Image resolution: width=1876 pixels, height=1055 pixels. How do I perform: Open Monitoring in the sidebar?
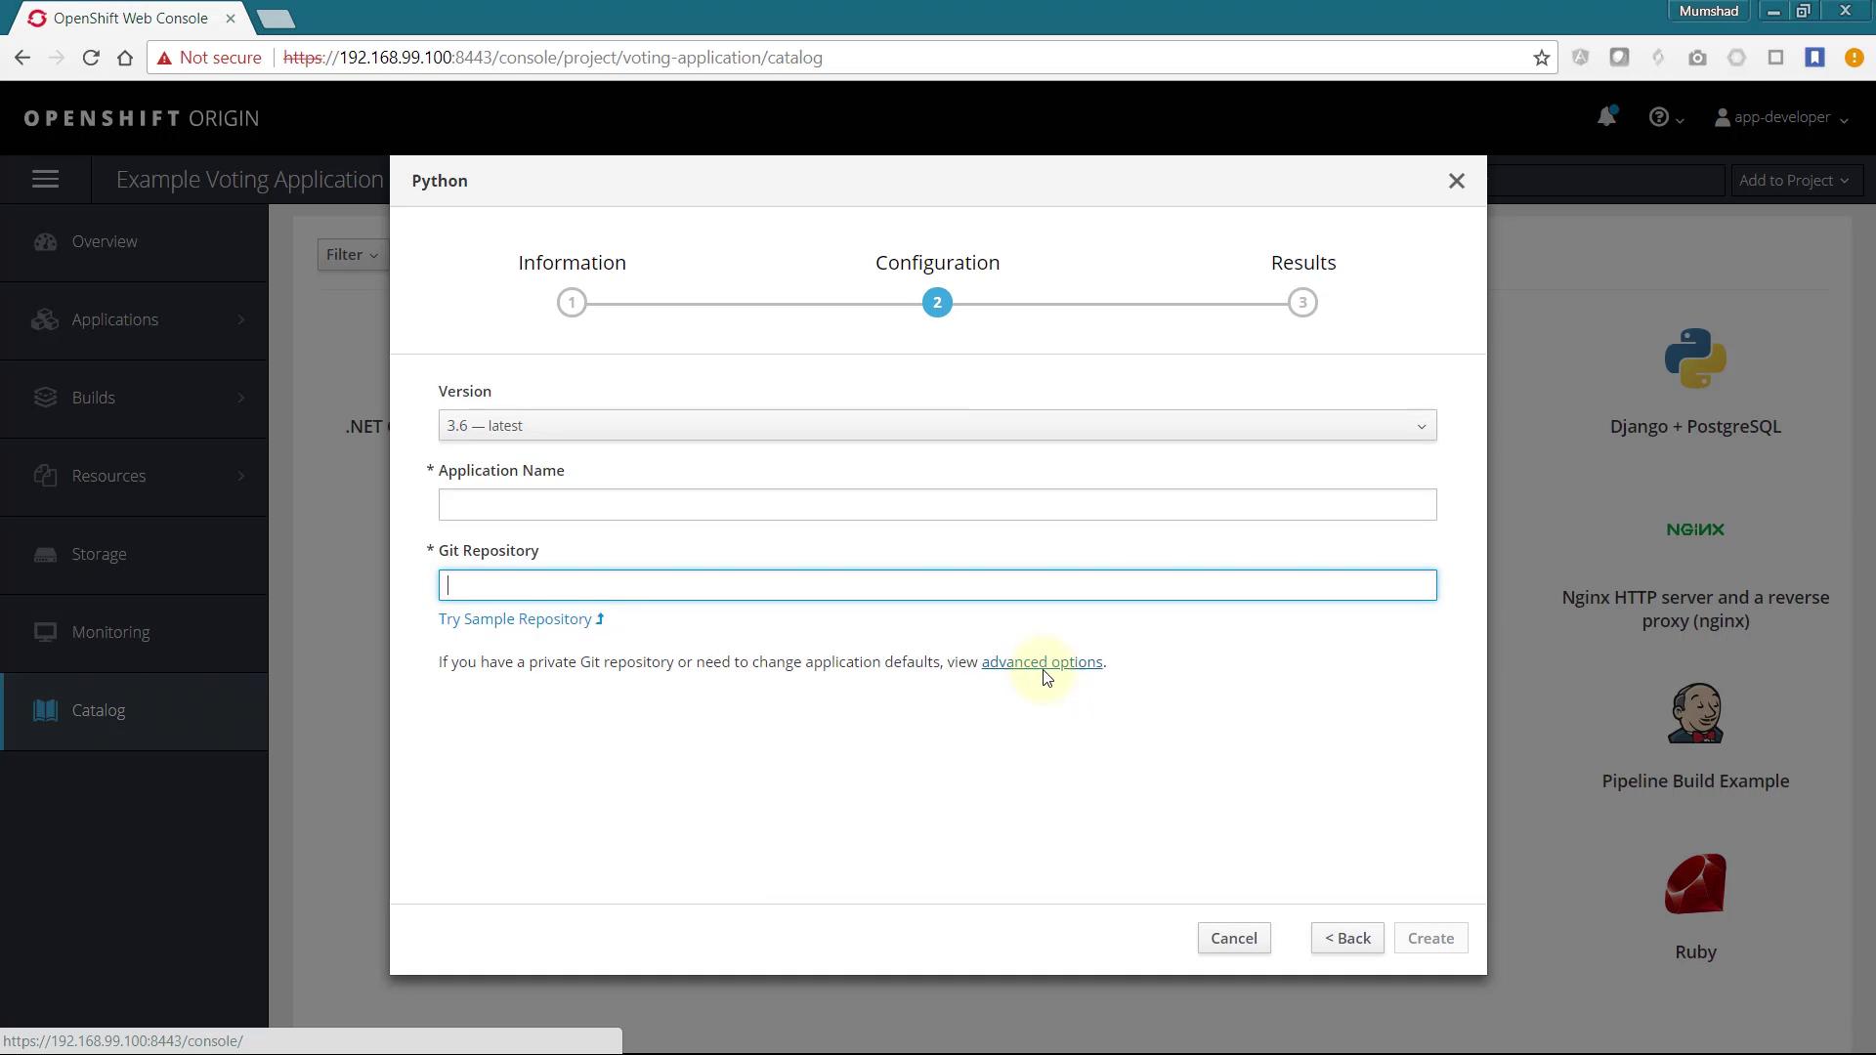click(134, 633)
